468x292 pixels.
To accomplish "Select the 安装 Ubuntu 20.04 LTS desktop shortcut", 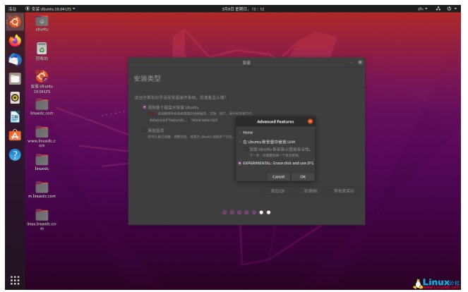I will (42, 82).
